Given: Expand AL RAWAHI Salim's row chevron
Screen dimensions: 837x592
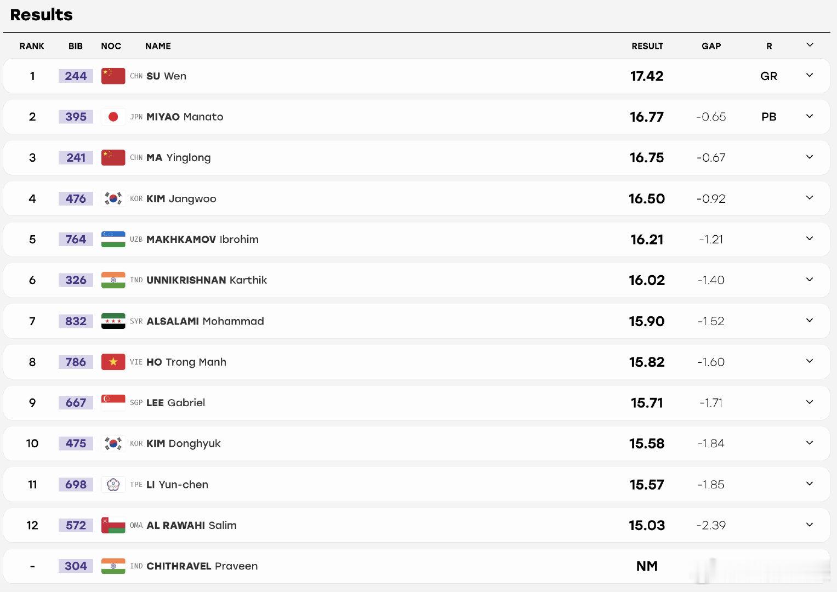Looking at the screenshot, I should click(x=810, y=525).
